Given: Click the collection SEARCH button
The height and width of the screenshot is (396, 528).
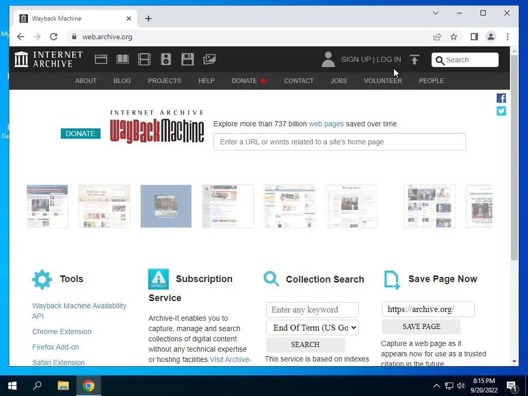Looking at the screenshot, I should (x=305, y=344).
